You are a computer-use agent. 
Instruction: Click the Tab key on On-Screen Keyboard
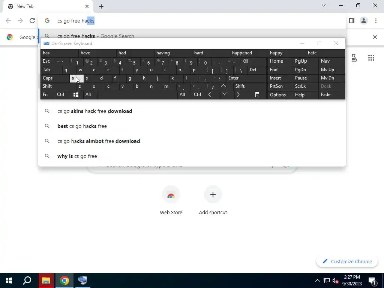51,70
